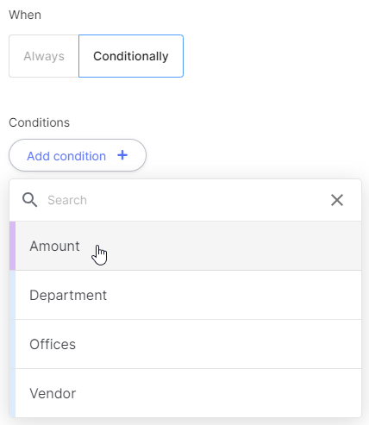Choose Amount from the condition list
Viewport: 369px width, 425px height.
pyautogui.click(x=54, y=246)
